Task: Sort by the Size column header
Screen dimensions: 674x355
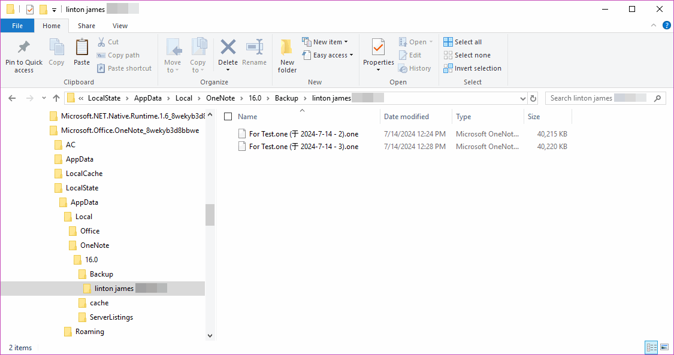Action: click(x=534, y=117)
